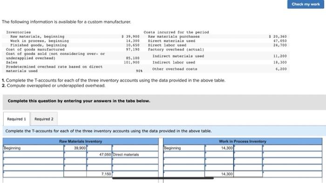
Task: Select Raw Materials Beginning label cell
Action: pos(33,148)
